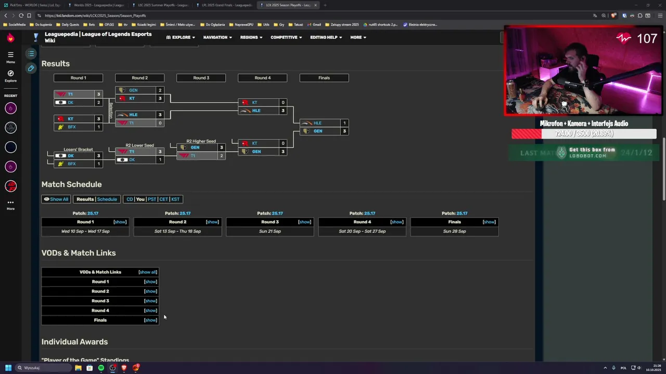Screen dimensions: 666x374
Task: Click the Leaguepedia wiki title link
Action: tap(98, 37)
